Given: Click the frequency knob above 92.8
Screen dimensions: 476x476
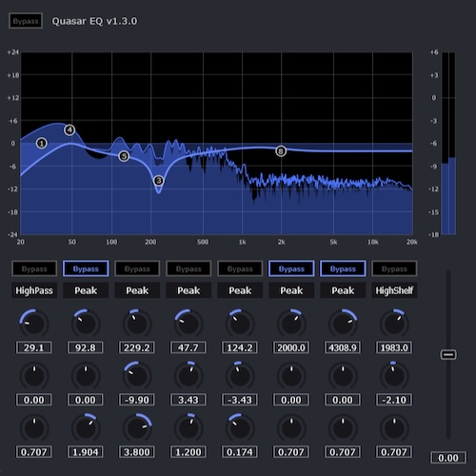Looking at the screenshot, I should click(x=86, y=324).
